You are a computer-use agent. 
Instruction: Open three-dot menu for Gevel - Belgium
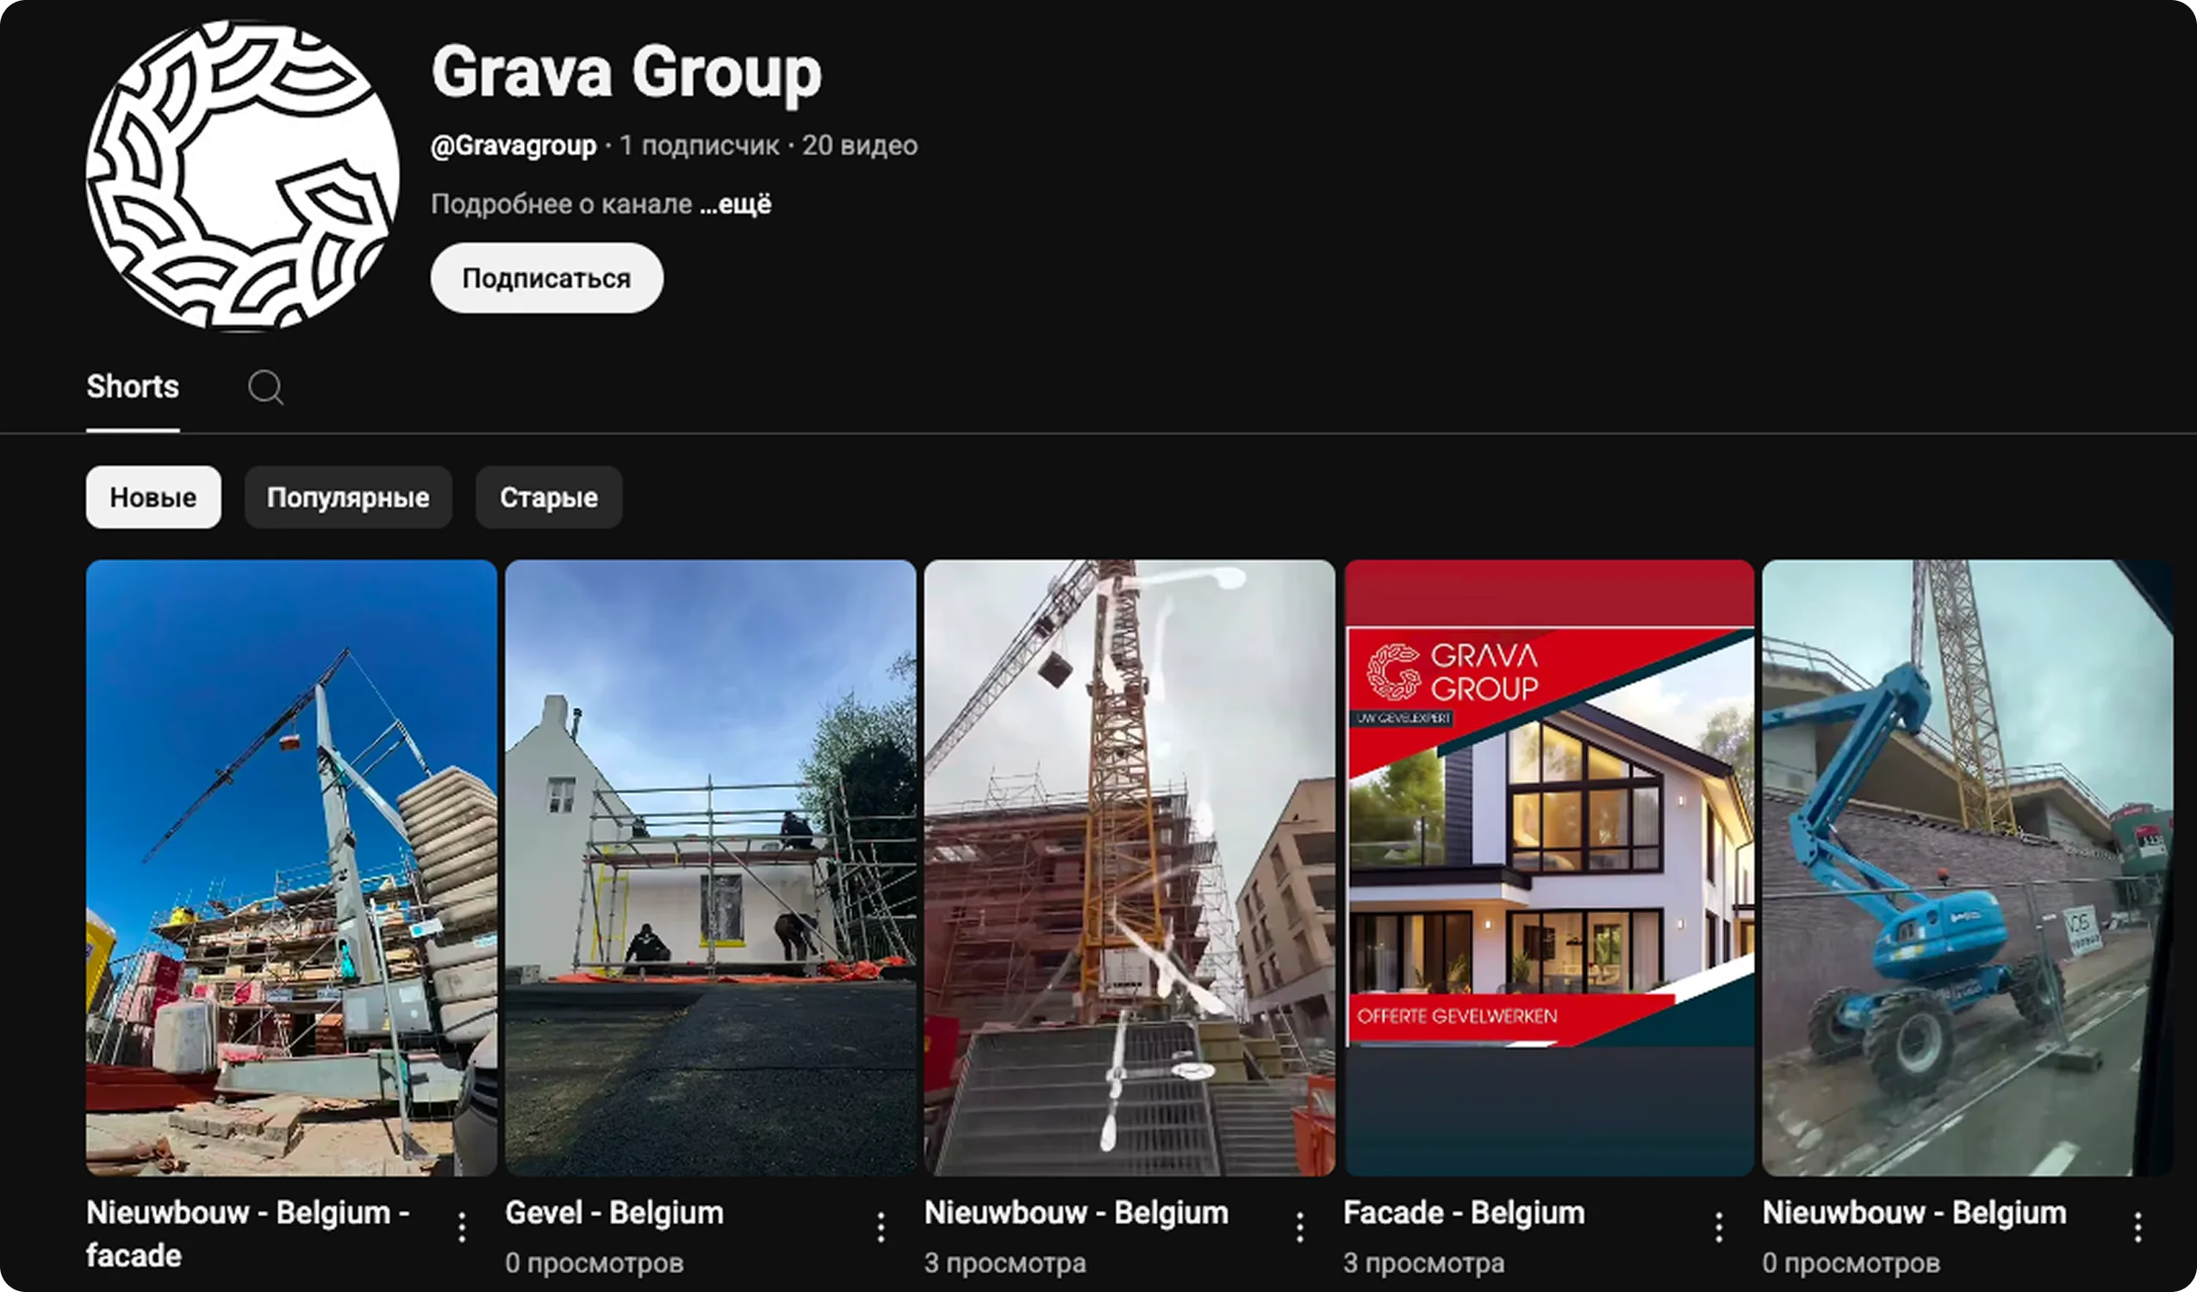(881, 1227)
